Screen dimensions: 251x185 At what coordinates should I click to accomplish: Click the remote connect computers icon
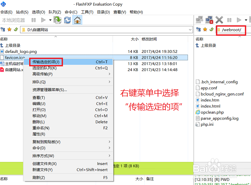[x=199, y=20]
